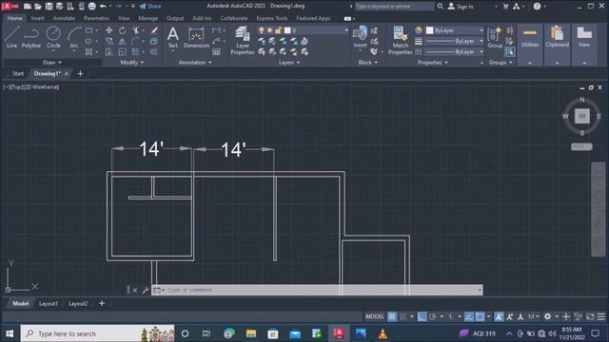The height and width of the screenshot is (342, 609).
Task: Toggle Polar tracking in status bar
Action: tap(433, 316)
